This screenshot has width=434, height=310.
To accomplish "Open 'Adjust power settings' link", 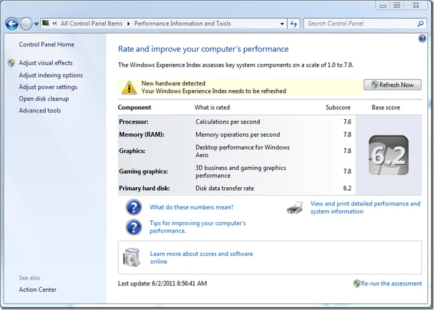I will [48, 87].
